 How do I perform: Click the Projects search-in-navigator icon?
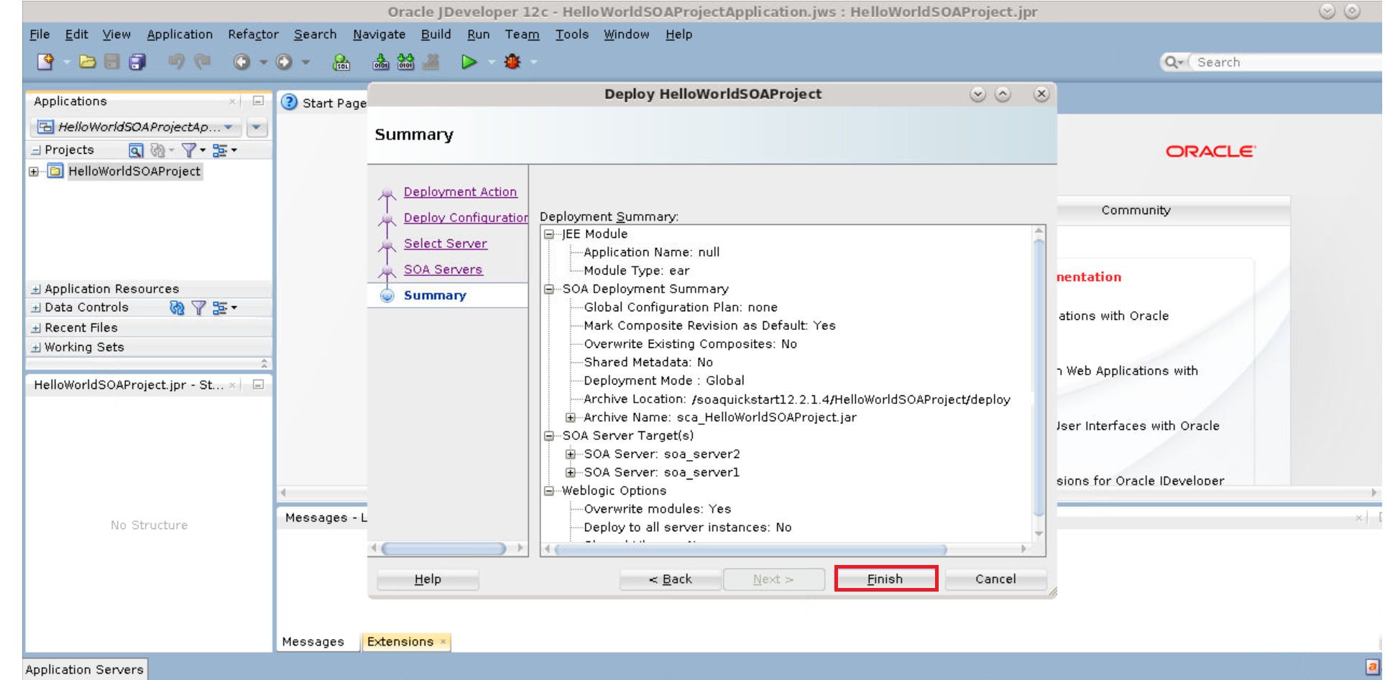(136, 150)
